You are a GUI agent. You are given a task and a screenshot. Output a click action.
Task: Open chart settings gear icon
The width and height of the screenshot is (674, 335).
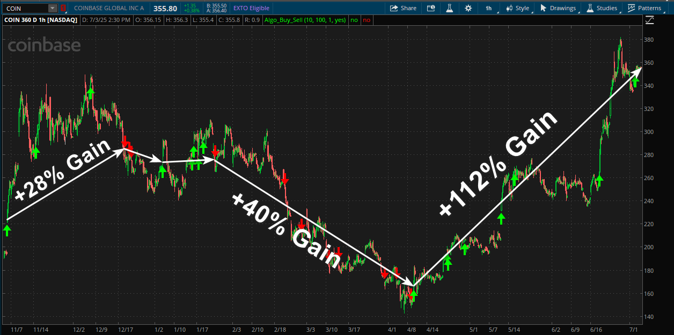click(468, 8)
